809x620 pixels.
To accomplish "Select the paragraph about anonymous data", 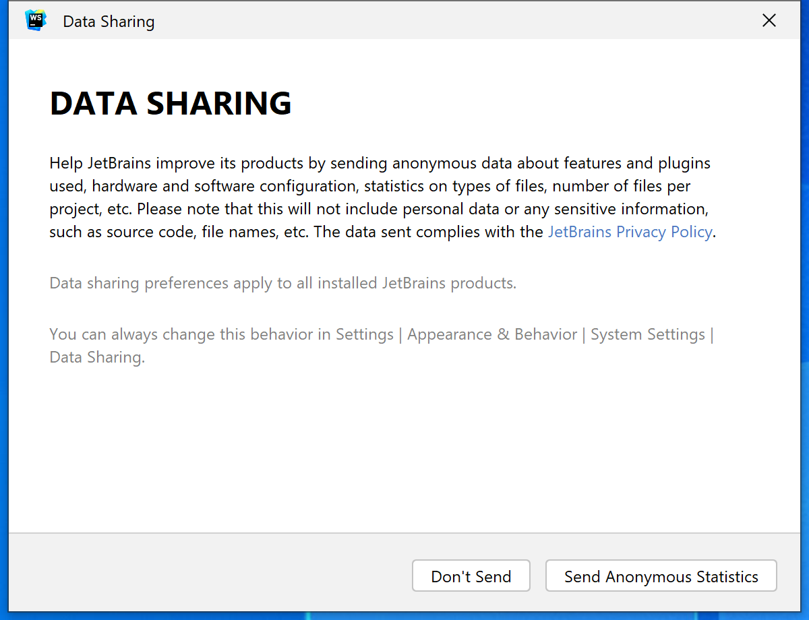I will tap(378, 197).
